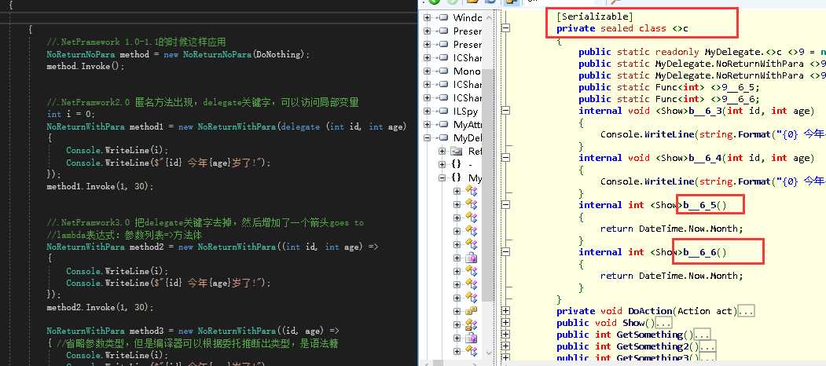Select the MyAttr assembly icon in the tree
Viewport: 826px width, 366px height.
coord(443,124)
